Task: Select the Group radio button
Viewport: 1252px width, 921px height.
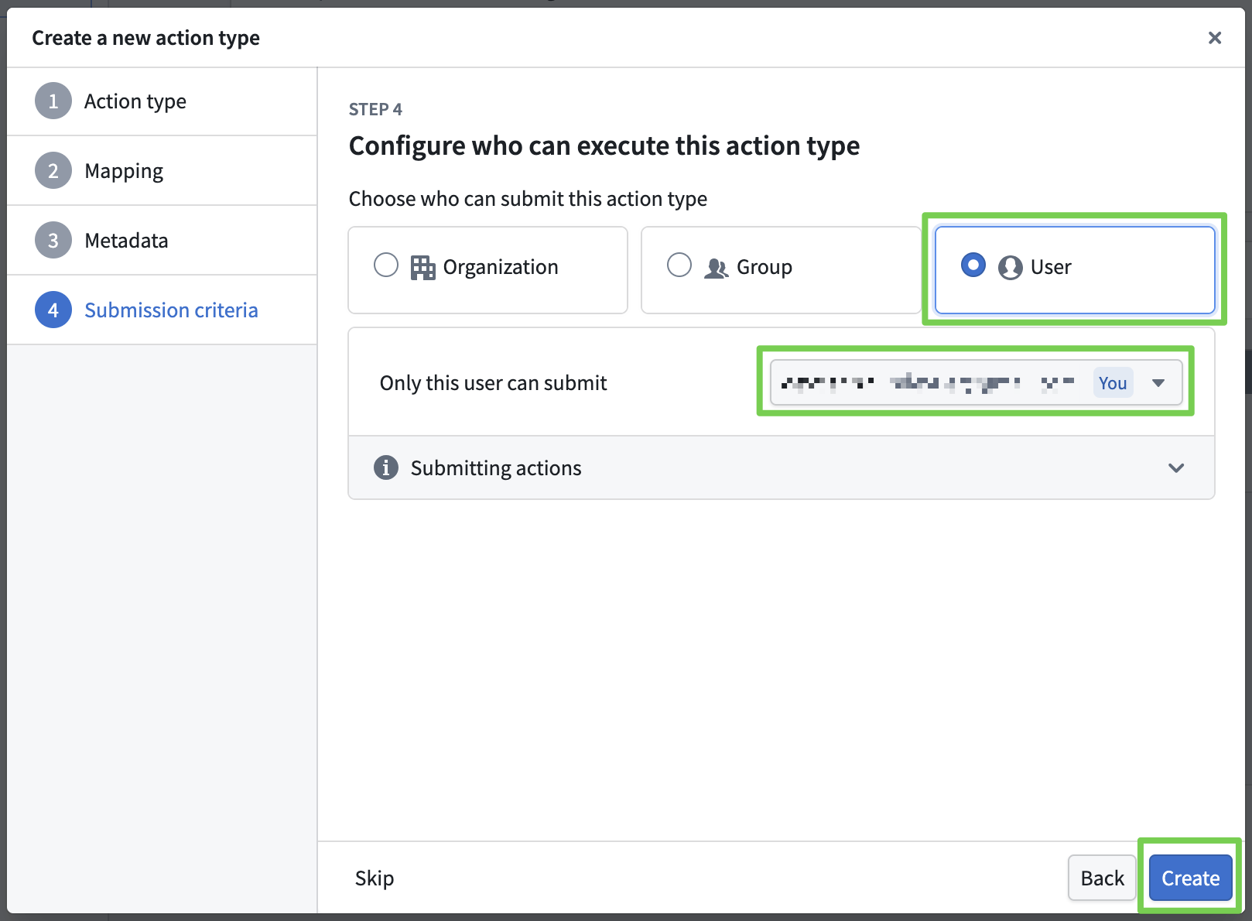Action: point(679,265)
